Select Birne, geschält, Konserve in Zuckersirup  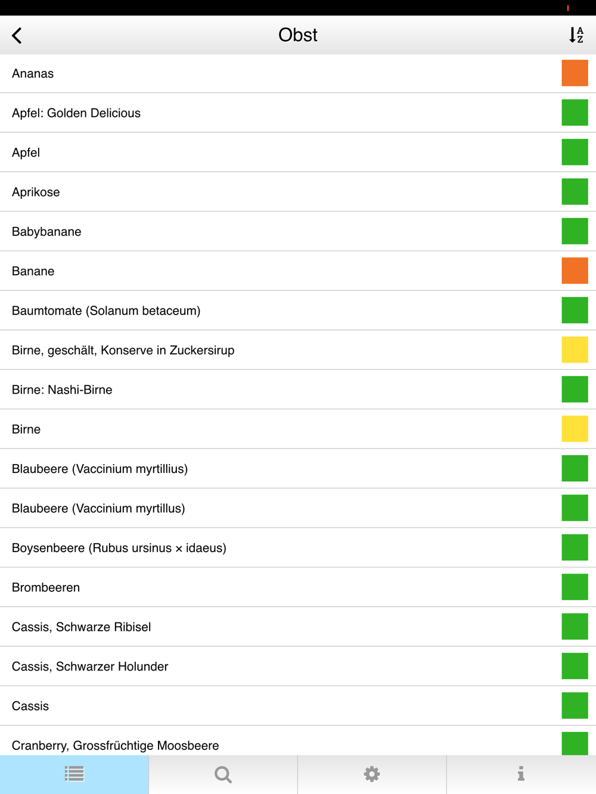click(x=123, y=350)
